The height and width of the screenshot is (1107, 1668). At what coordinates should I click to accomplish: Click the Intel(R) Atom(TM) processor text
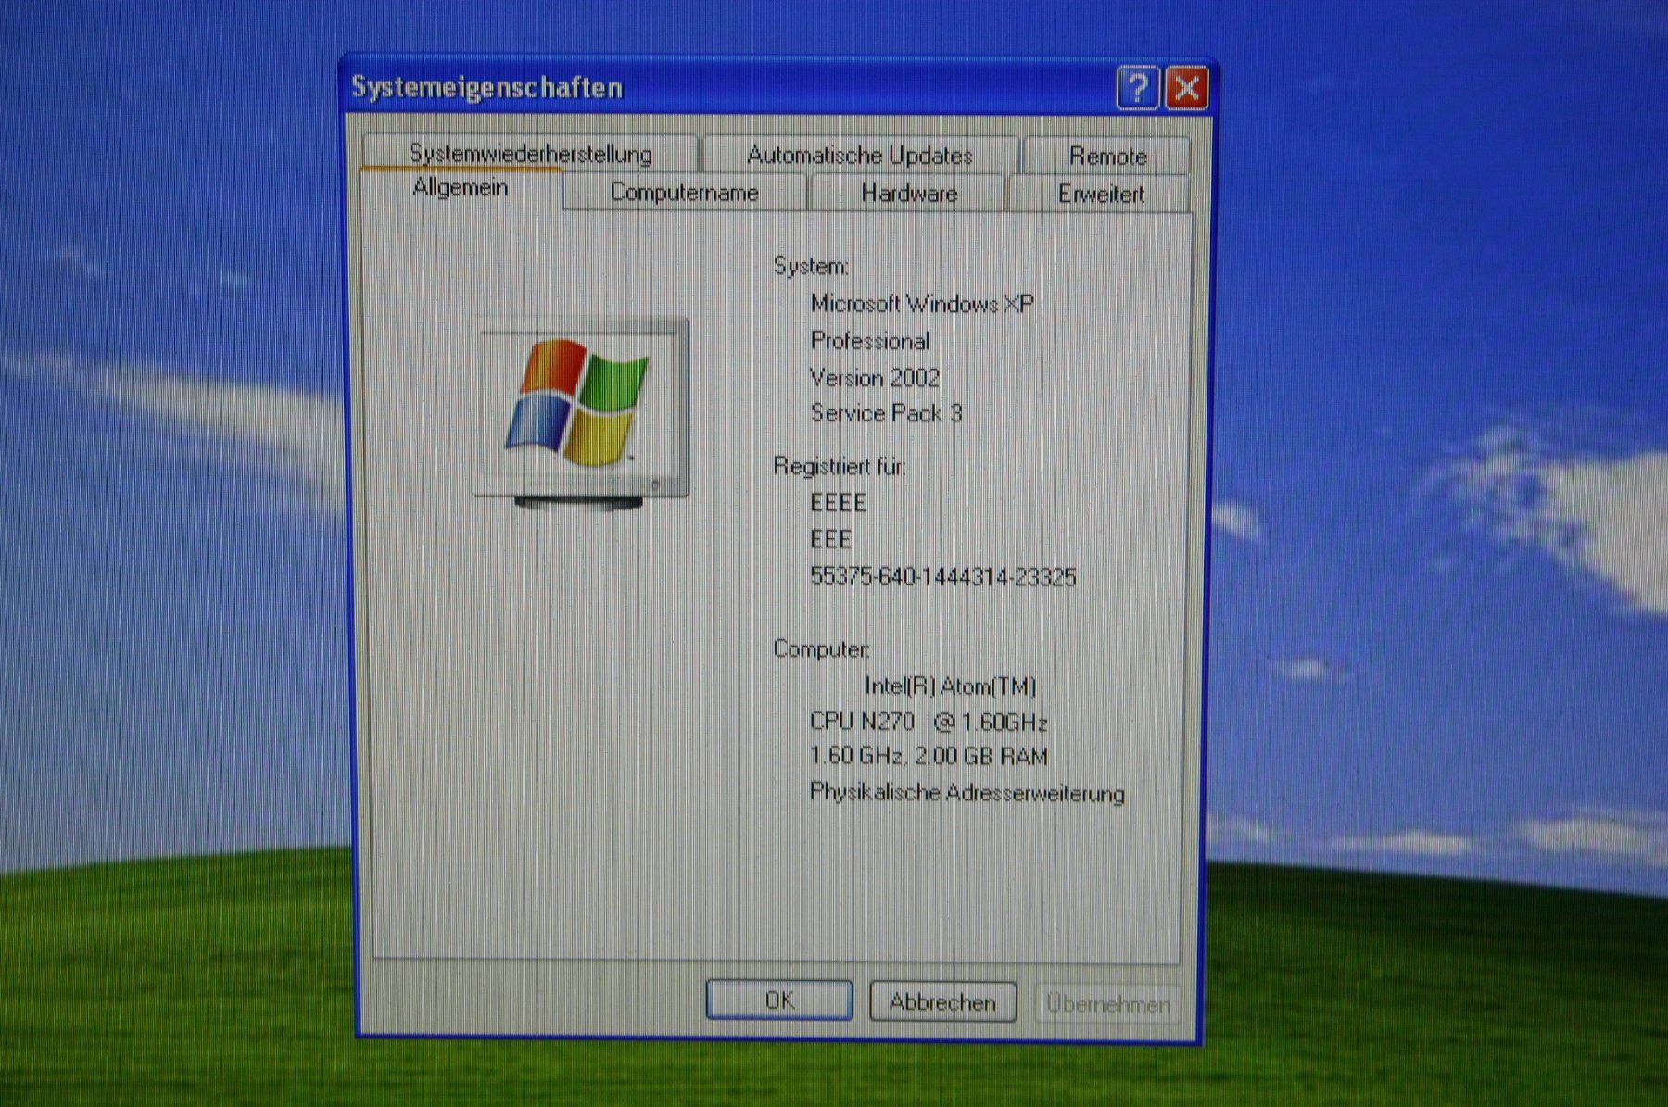[950, 686]
